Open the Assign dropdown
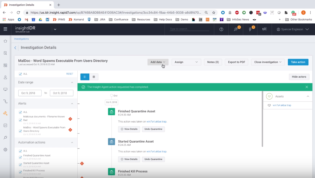Image resolution: width=315 pixels, height=178 pixels. [x=186, y=62]
